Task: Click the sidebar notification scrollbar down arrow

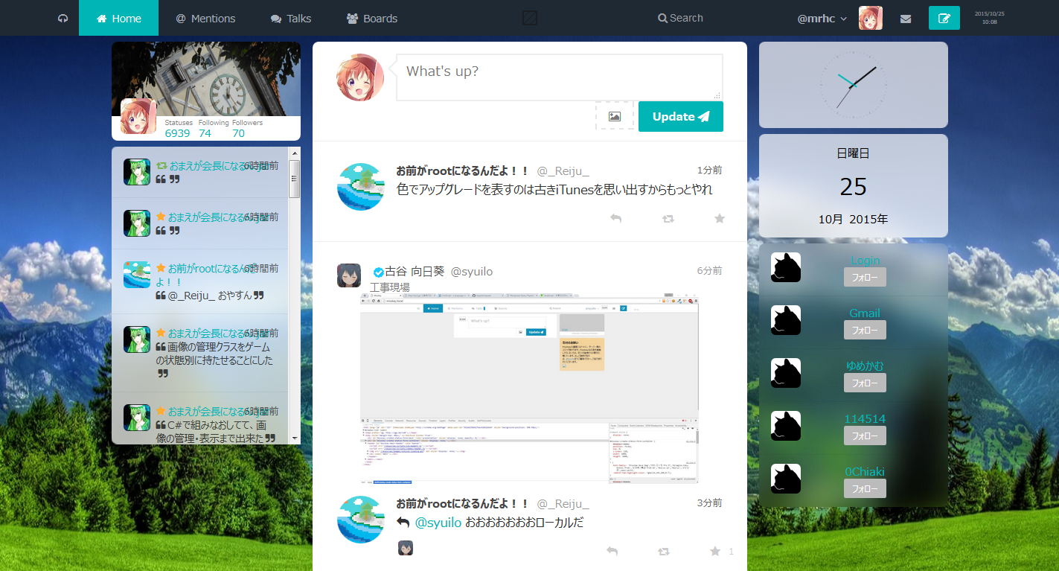Action: (x=295, y=438)
